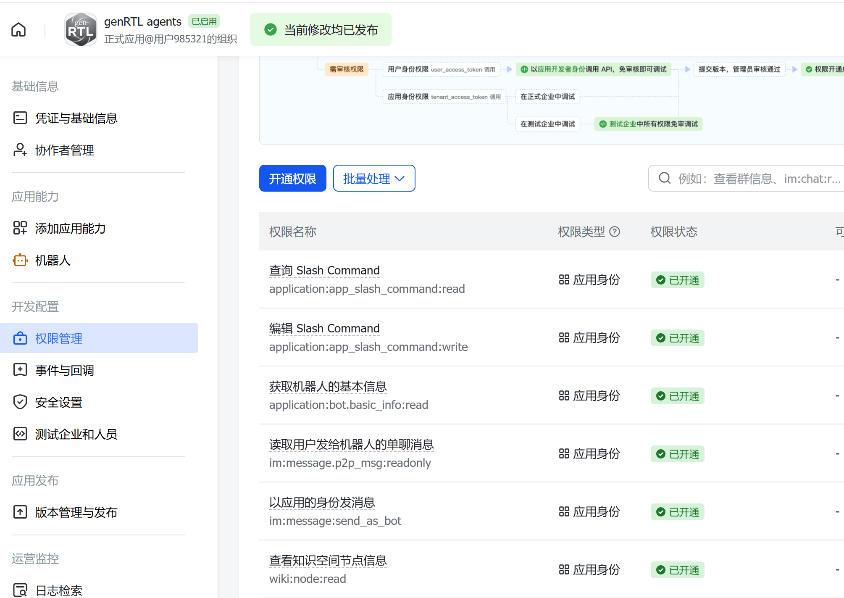
Task: Open 以应用的身份发消息 permission link
Action: [x=322, y=502]
